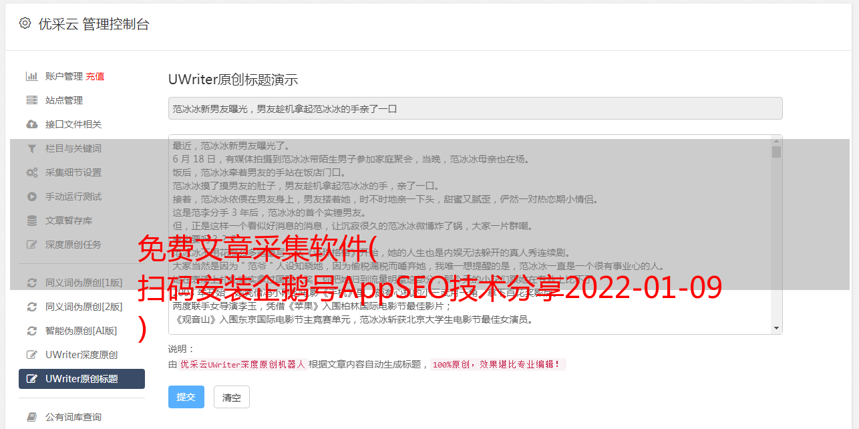Image resolution: width=859 pixels, height=429 pixels.
Task: Click the refresh icon for 同义词伪原创[2版]
Action: click(31, 307)
